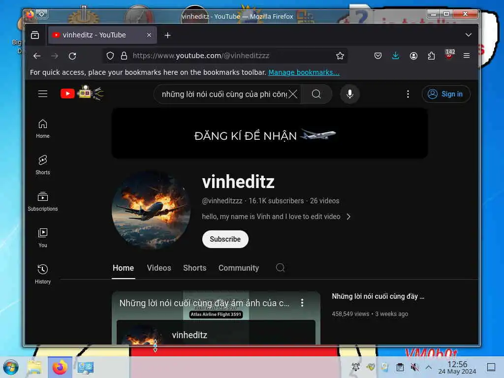Image resolution: width=504 pixels, height=378 pixels.
Task: Click the @vinheditzzz handle text
Action: point(222,201)
